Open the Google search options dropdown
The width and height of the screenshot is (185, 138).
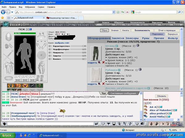tap(183, 12)
